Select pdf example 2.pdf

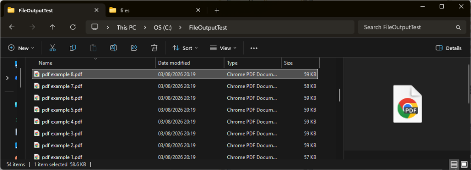tap(175, 145)
